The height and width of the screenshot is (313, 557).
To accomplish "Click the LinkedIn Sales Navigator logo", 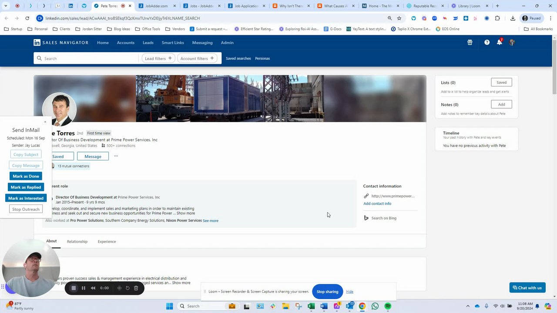I will click(x=61, y=43).
